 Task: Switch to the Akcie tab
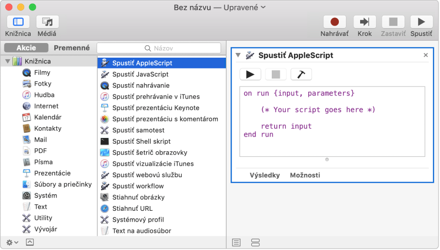(26, 48)
